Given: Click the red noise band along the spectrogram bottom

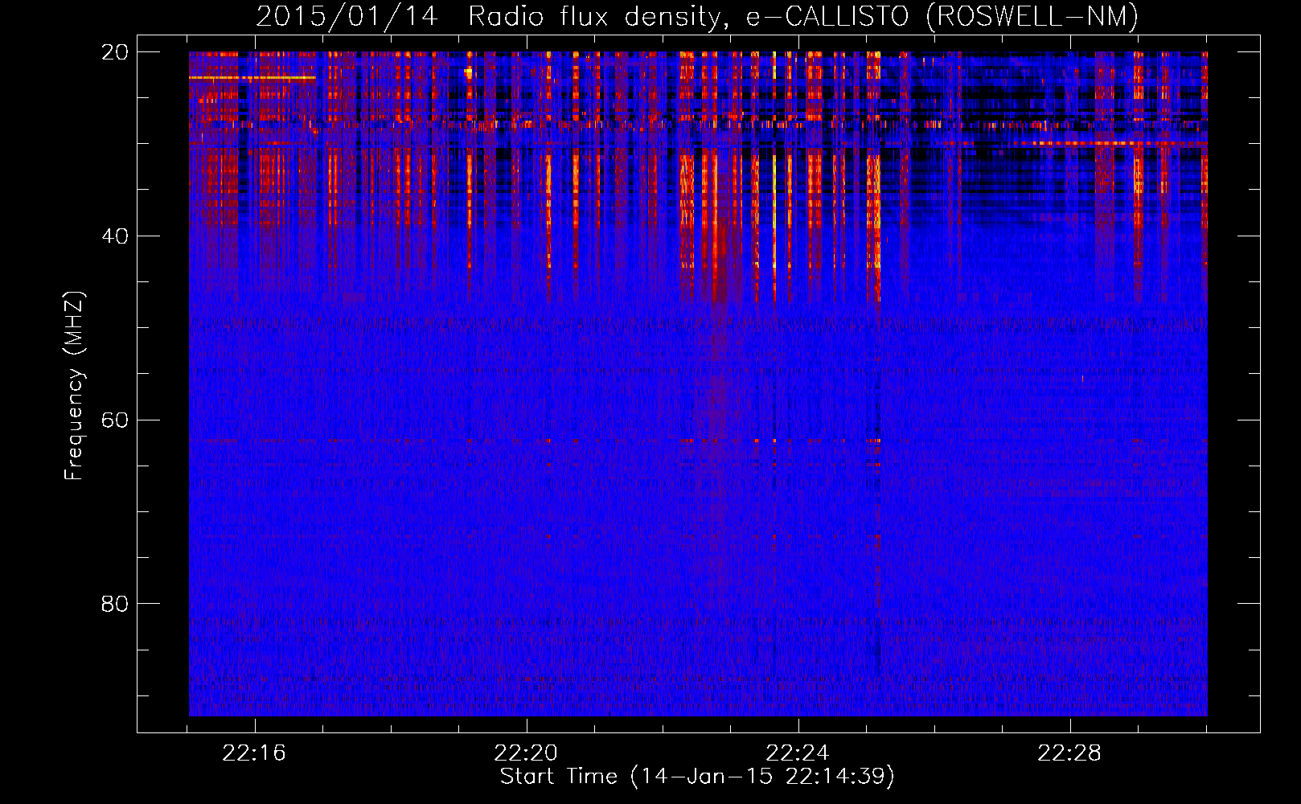Looking at the screenshot, I should (696, 699).
